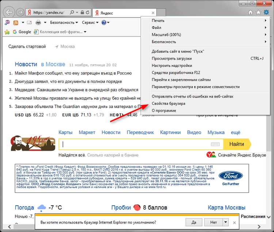Select Просмотреть загрузки menu entry

pyautogui.click(x=206, y=58)
